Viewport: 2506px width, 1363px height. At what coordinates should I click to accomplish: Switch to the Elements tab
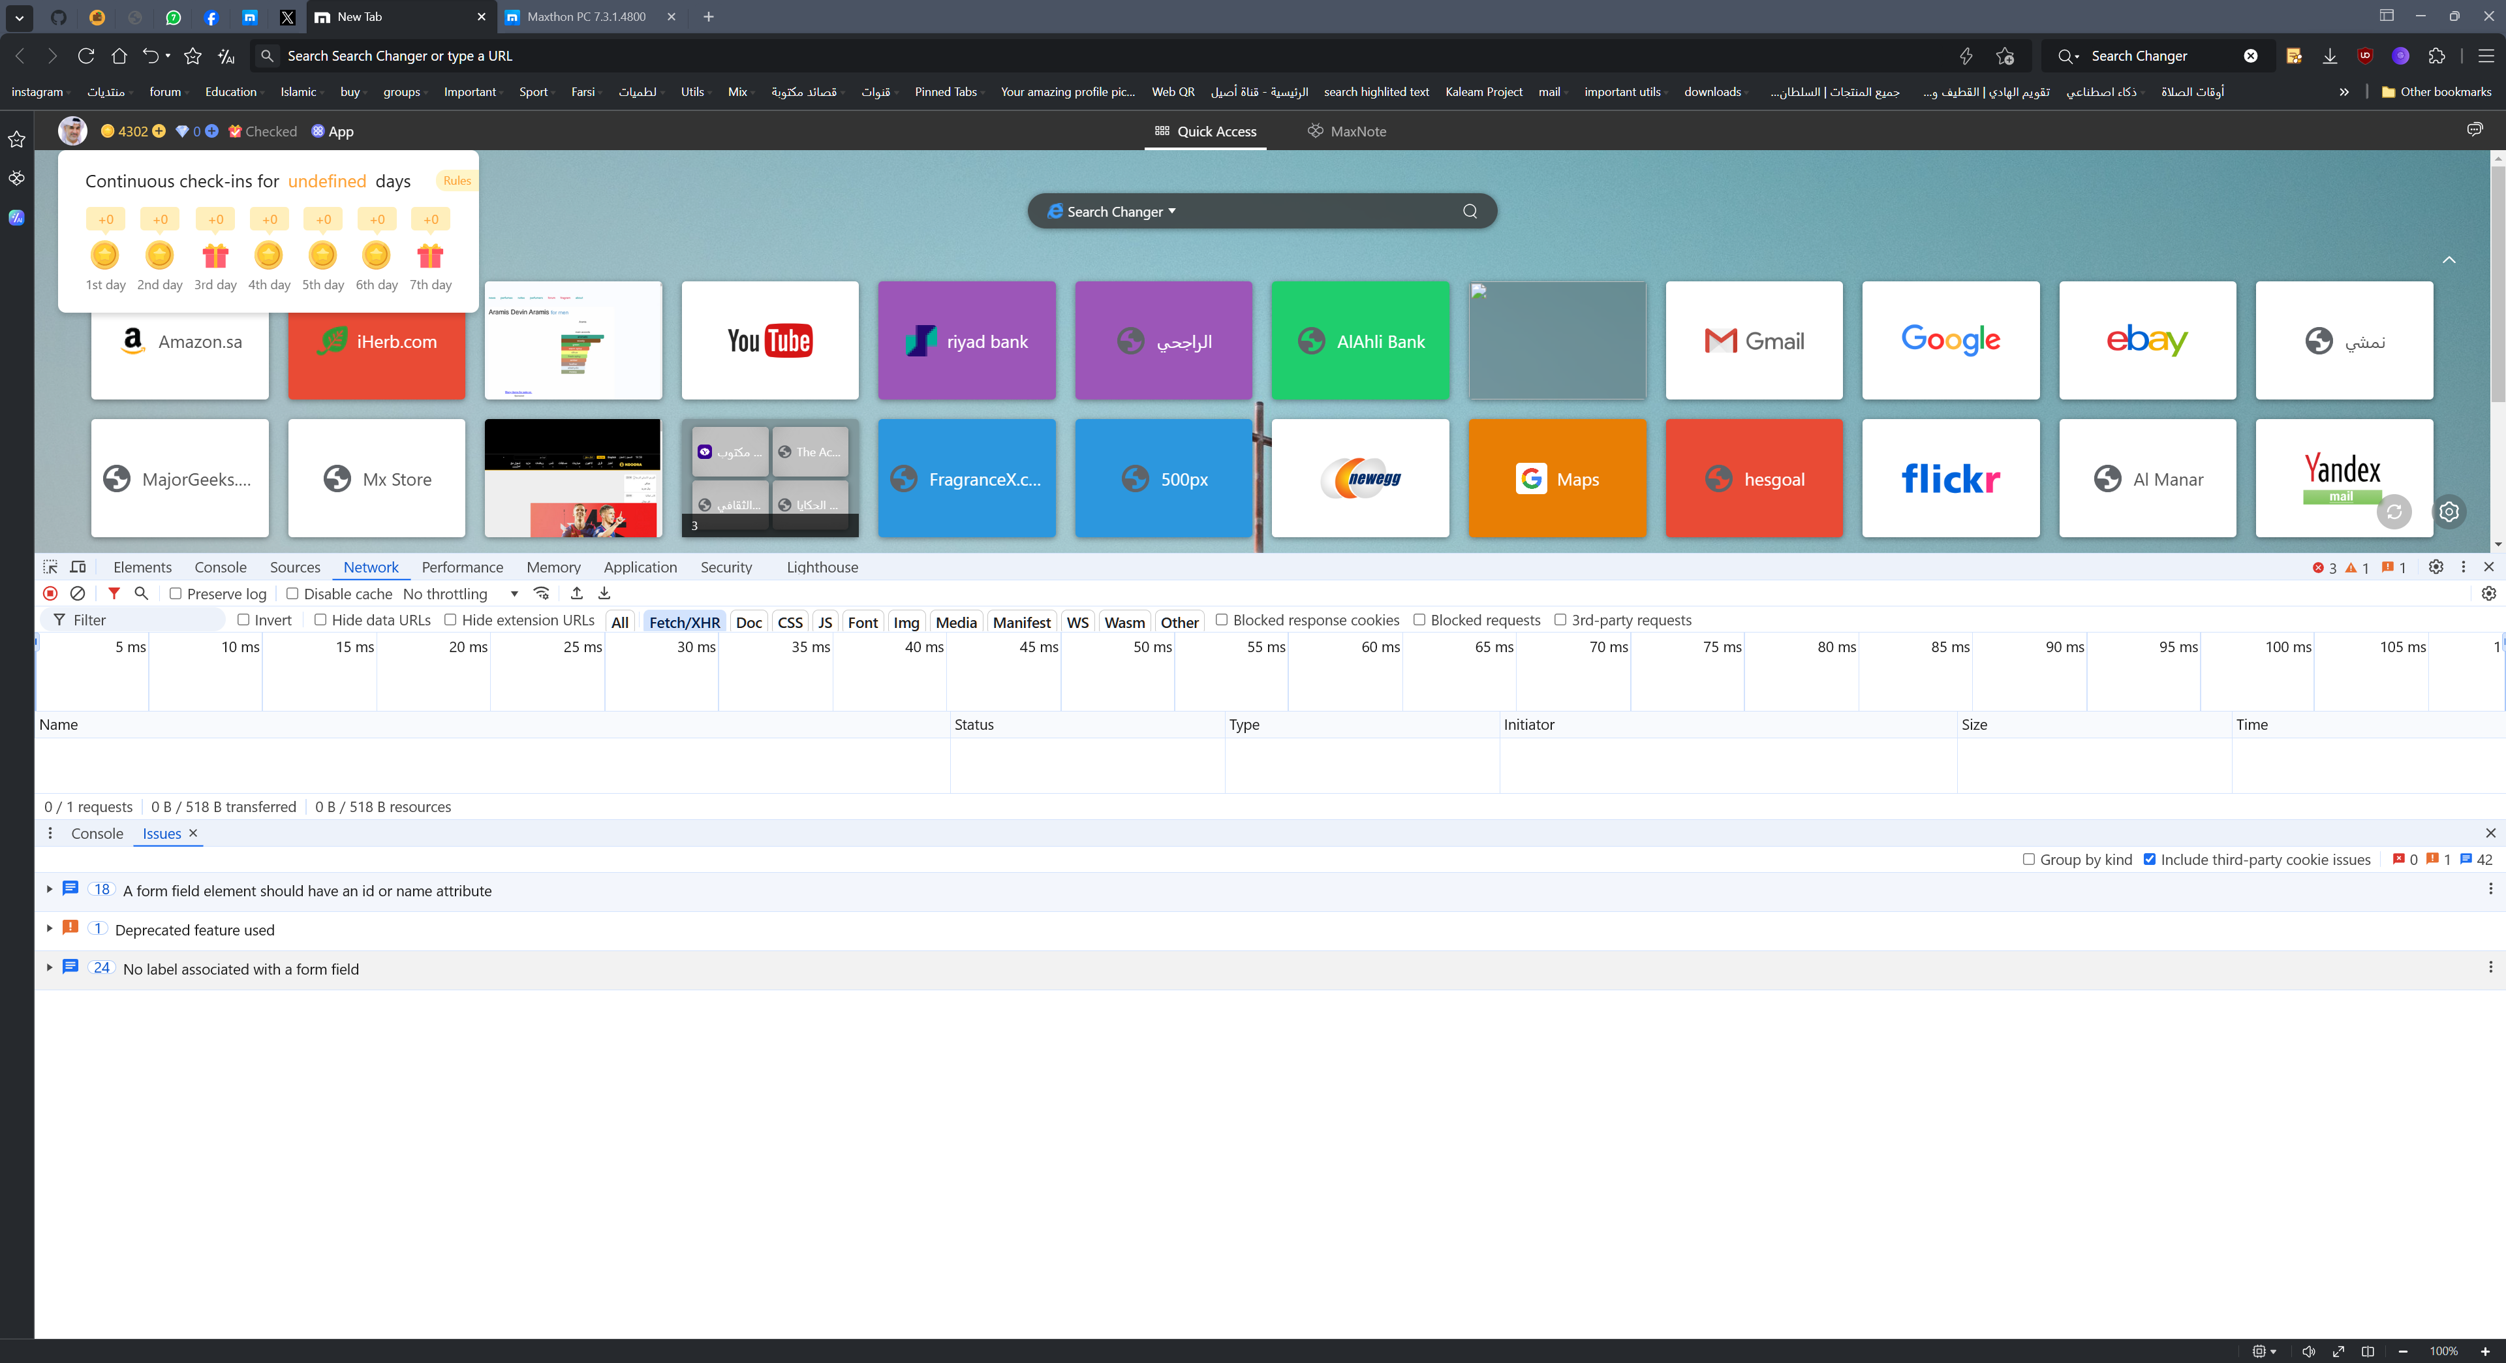(x=142, y=567)
